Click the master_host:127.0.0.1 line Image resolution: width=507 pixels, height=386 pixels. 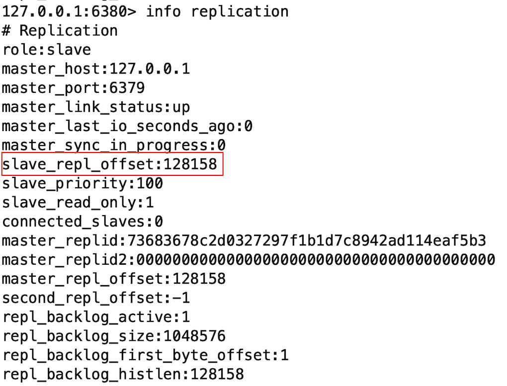click(x=96, y=69)
